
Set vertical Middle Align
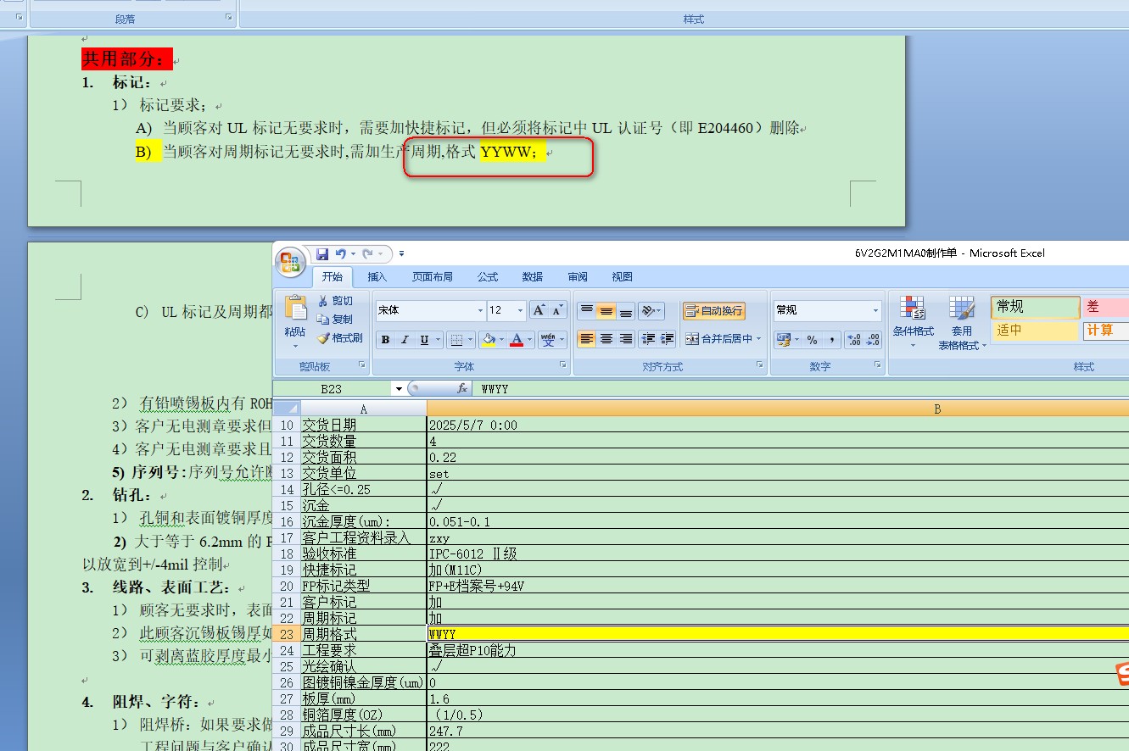tap(606, 311)
